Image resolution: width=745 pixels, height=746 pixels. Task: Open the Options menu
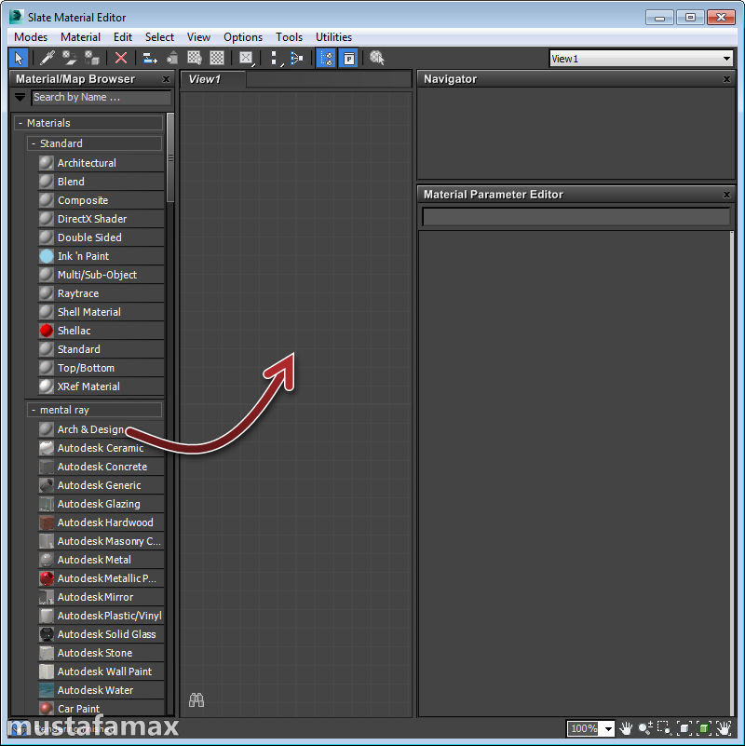pyautogui.click(x=243, y=37)
